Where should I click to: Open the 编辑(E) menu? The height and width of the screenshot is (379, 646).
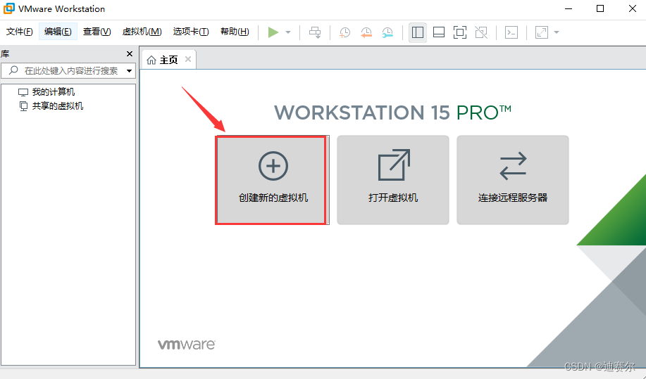(58, 32)
